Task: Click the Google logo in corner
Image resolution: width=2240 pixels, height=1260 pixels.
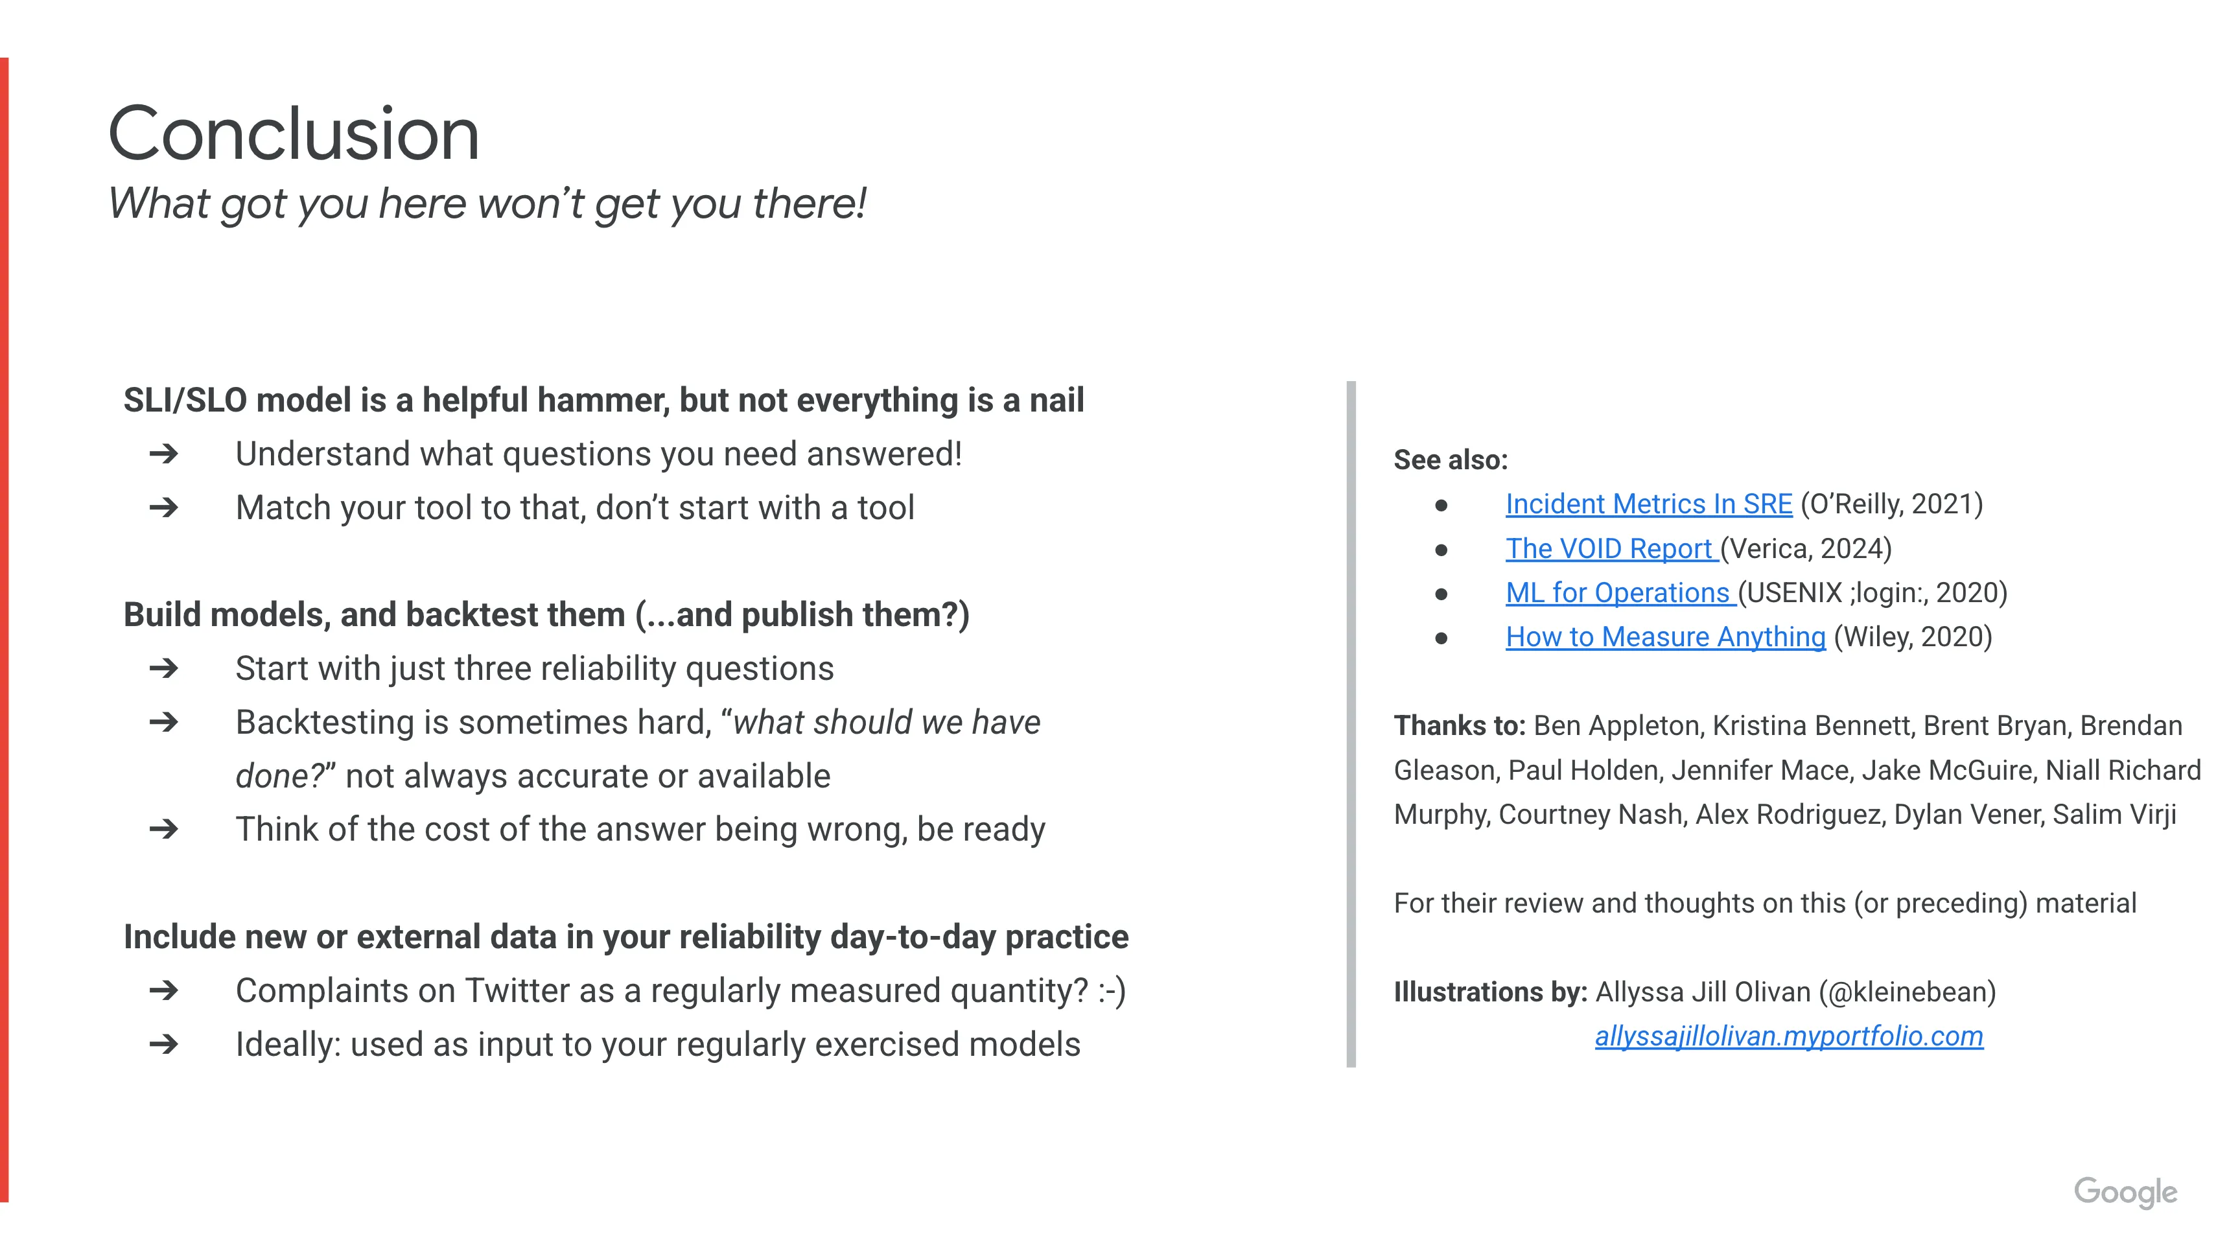Action: [2125, 1192]
